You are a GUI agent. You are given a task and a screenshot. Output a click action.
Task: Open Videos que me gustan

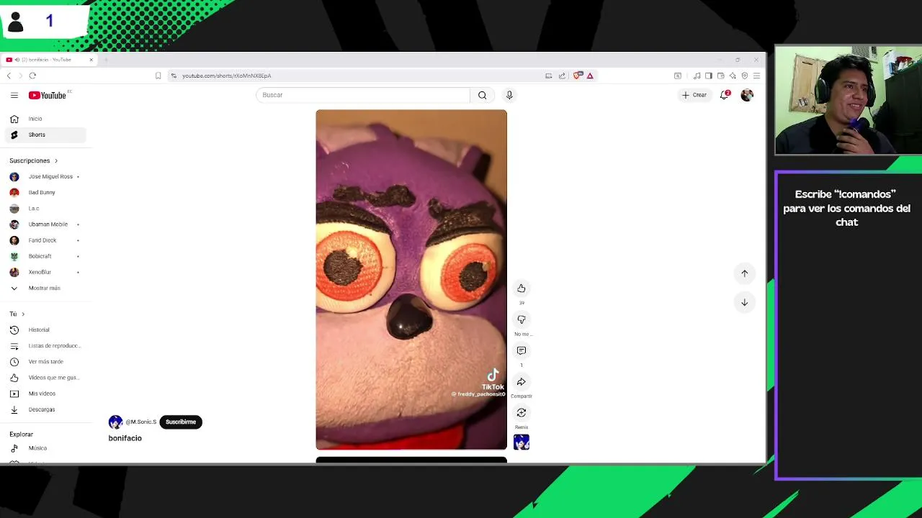tap(45, 378)
